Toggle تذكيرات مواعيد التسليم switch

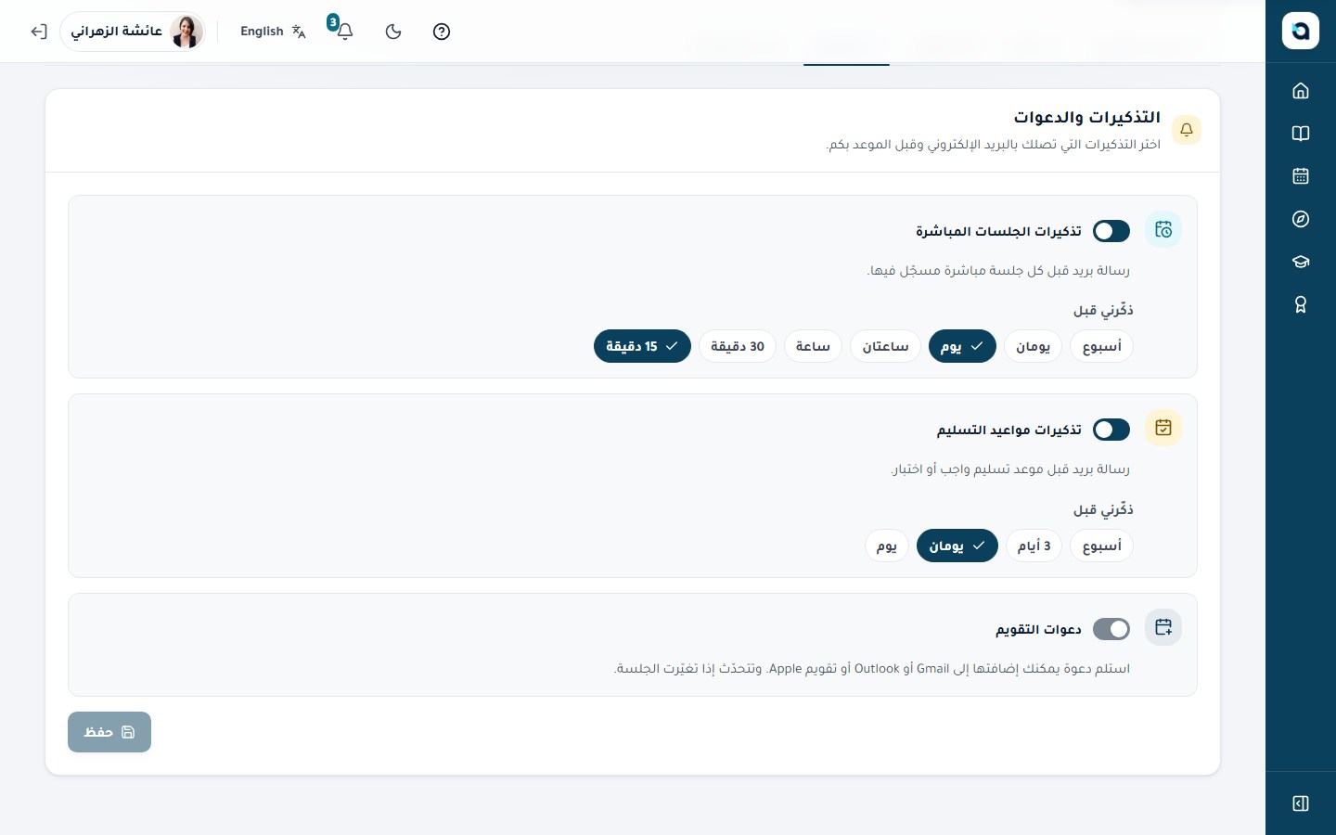(x=1111, y=430)
